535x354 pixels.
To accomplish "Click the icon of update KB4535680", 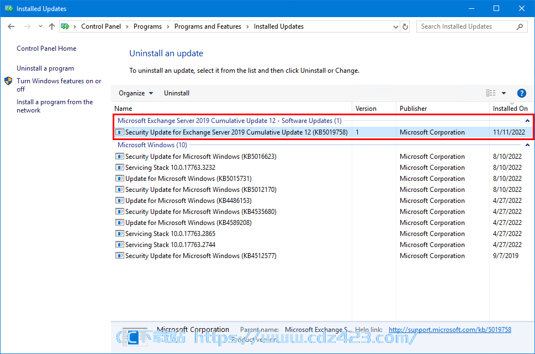I will coord(119,212).
